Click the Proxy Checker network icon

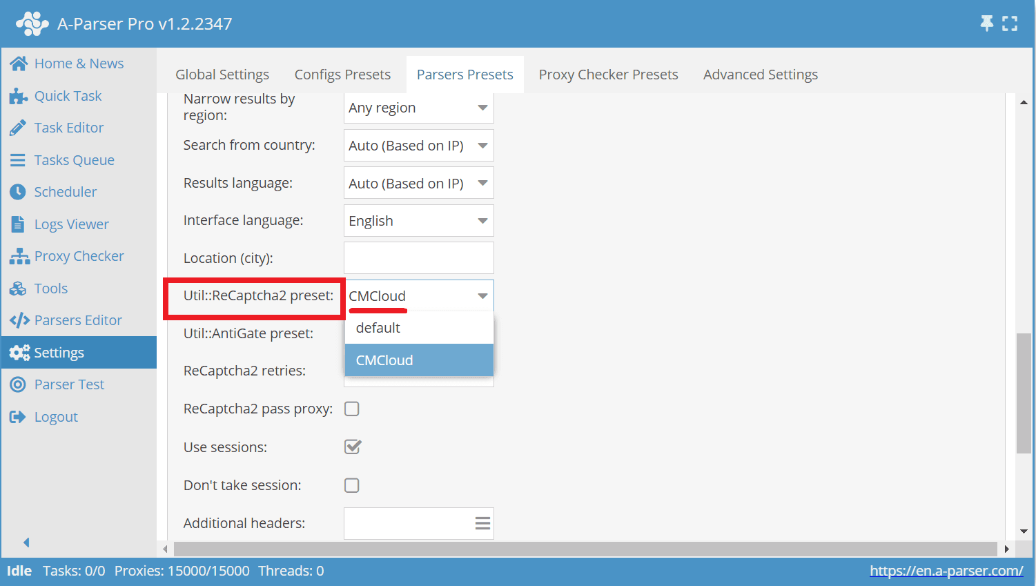pyautogui.click(x=19, y=256)
